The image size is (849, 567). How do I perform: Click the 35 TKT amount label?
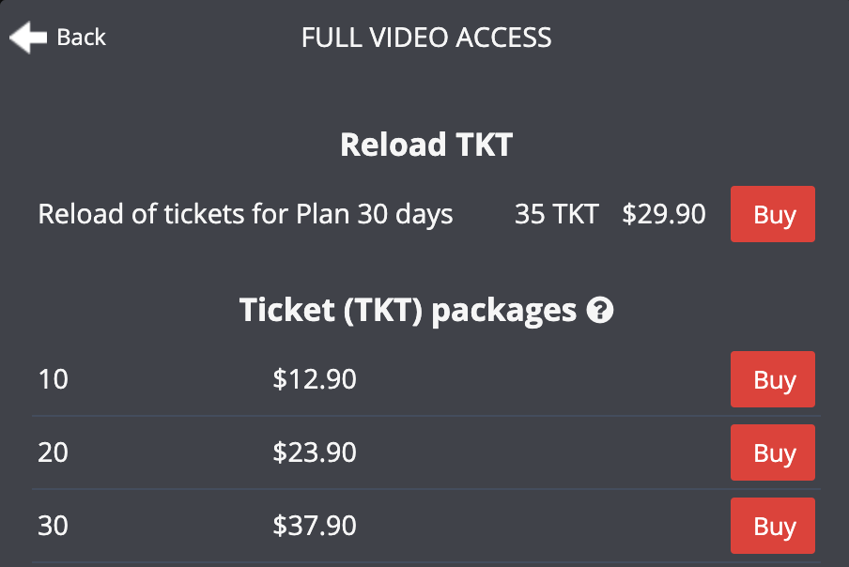click(556, 214)
